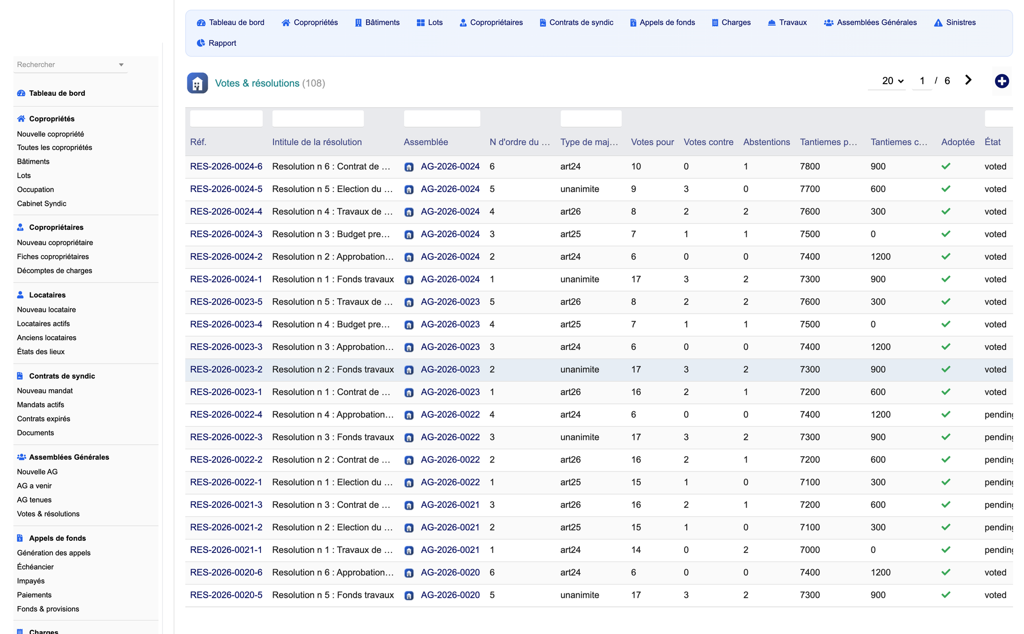Open Appels de fonds menu item
This screenshot has height=634, width=1024.
(x=662, y=23)
